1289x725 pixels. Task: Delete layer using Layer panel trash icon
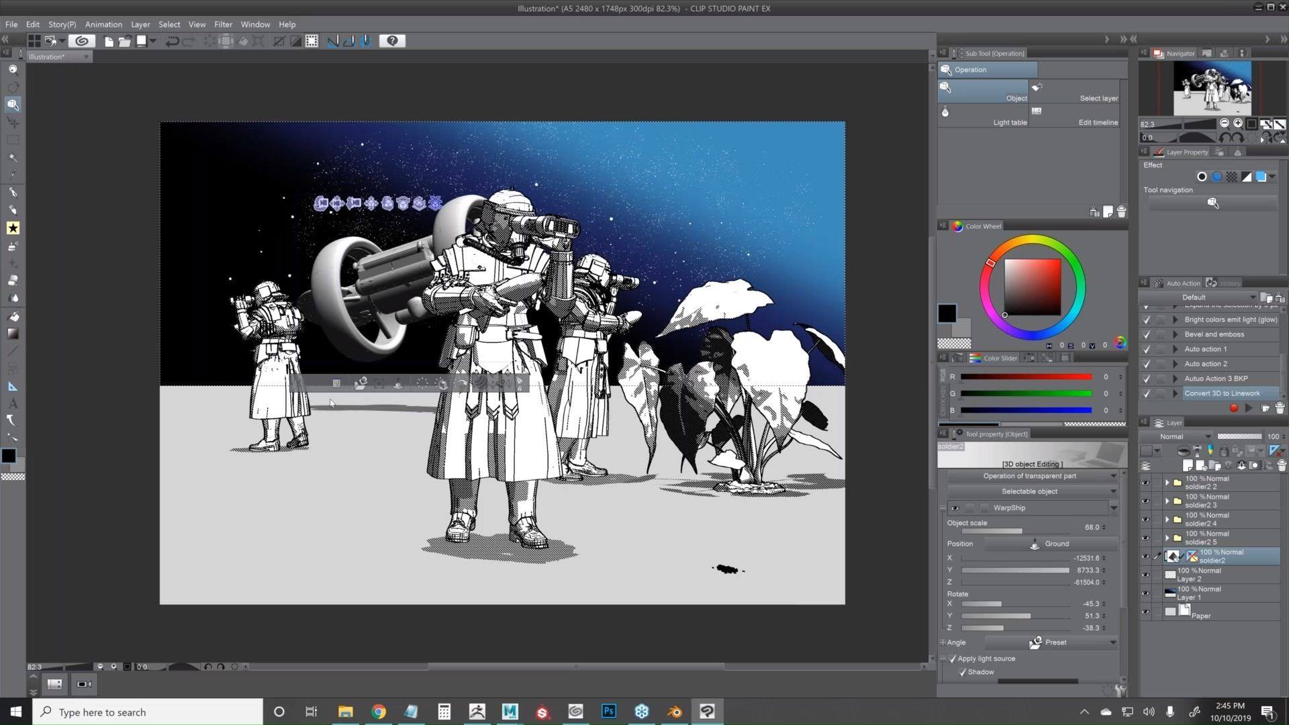1282,465
